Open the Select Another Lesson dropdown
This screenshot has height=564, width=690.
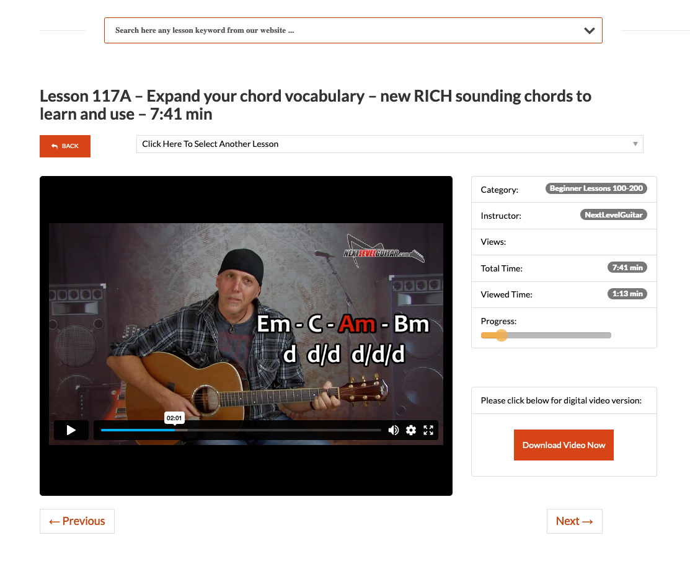pos(389,144)
